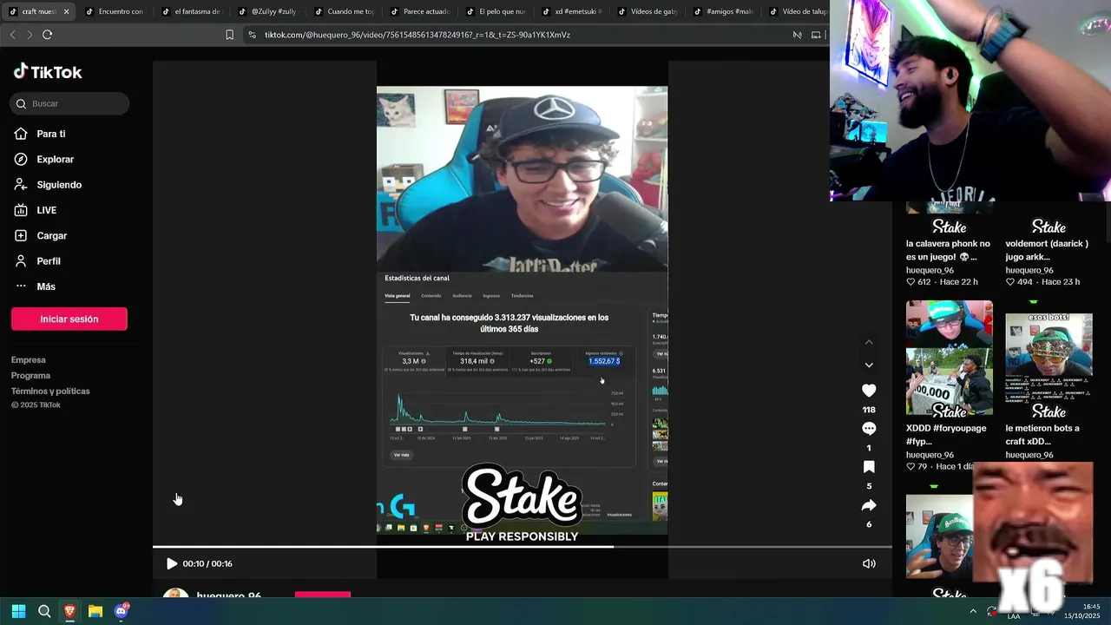Screen dimensions: 1111x625
Task: Switch to 'Video de talup' tab
Action: pos(798,11)
